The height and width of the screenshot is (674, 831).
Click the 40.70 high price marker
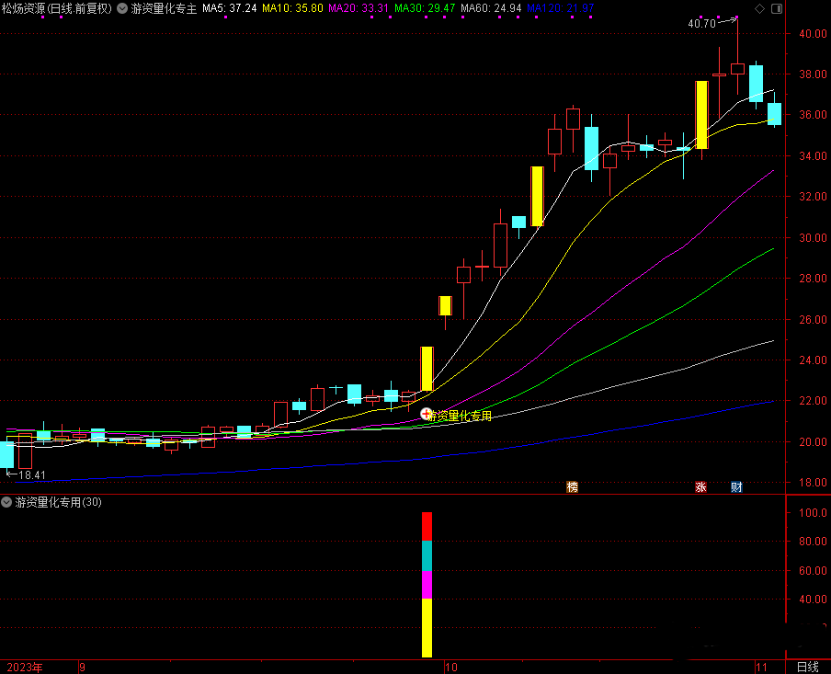[701, 22]
